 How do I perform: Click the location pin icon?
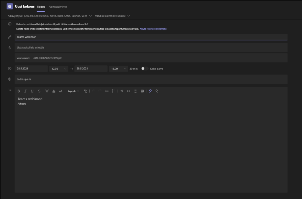[x=10, y=79]
